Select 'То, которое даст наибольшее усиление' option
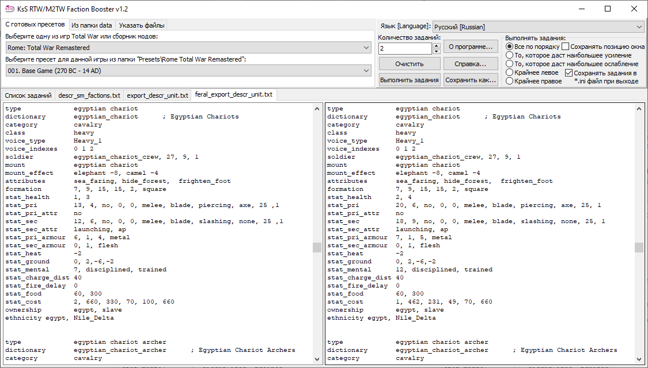648x368 pixels. point(509,55)
